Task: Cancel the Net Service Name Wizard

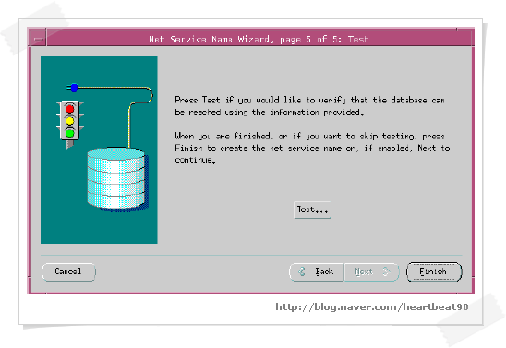Action: [x=68, y=272]
